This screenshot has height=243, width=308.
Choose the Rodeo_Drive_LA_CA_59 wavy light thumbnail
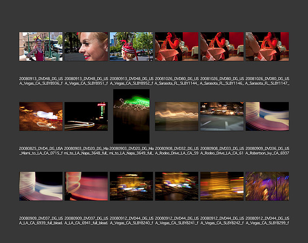click(x=177, y=117)
